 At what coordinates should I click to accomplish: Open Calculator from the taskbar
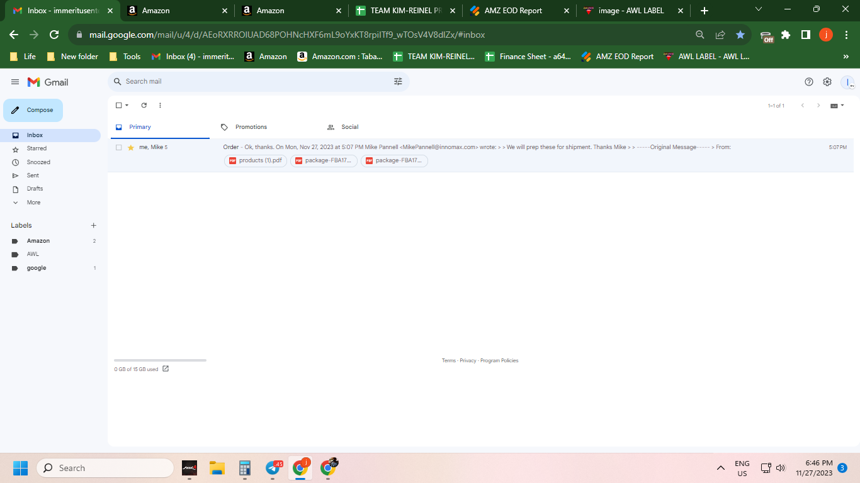245,468
